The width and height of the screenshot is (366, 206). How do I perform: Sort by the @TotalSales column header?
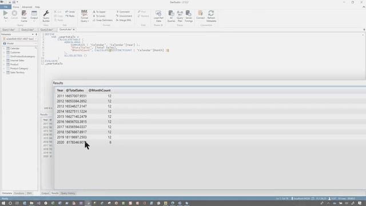coord(75,90)
